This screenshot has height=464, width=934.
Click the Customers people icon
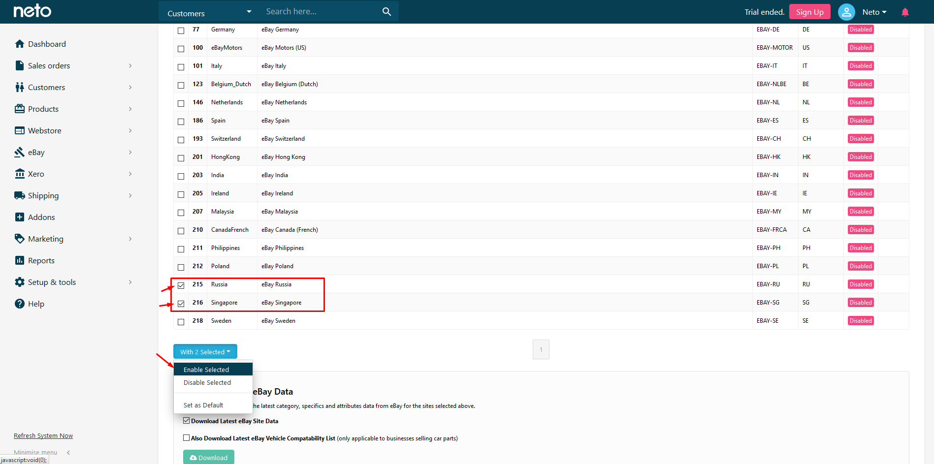coord(20,87)
